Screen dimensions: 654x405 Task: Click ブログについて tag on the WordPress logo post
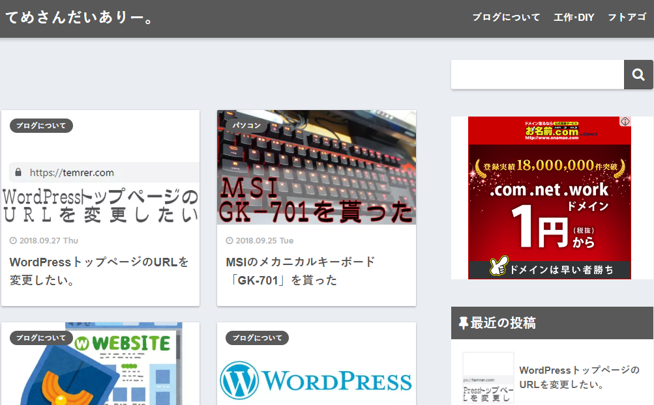tap(258, 338)
